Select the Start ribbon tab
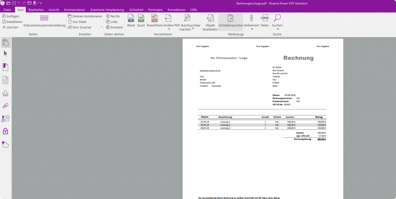Image resolution: width=396 pixels, height=199 pixels. coord(20,10)
